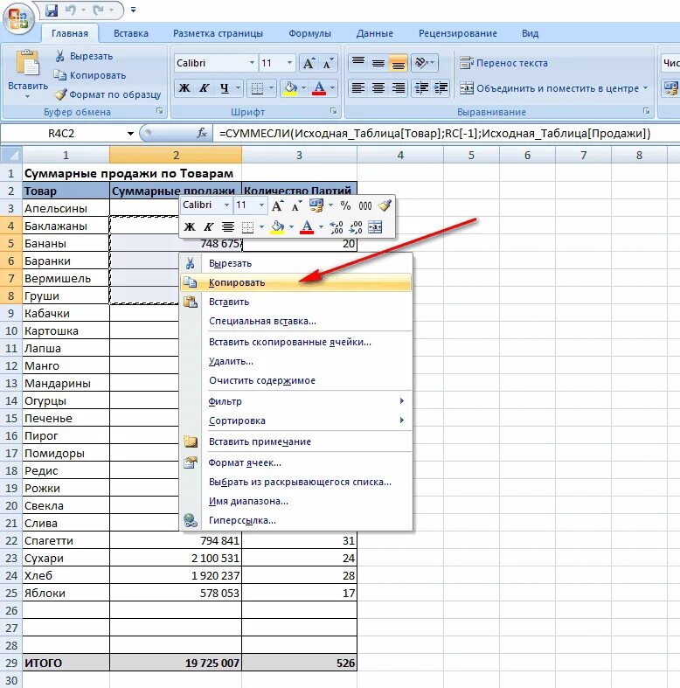680x688 pixels.
Task: Open the Alignment (Выравнивание) dialog launcher
Action: [646, 111]
